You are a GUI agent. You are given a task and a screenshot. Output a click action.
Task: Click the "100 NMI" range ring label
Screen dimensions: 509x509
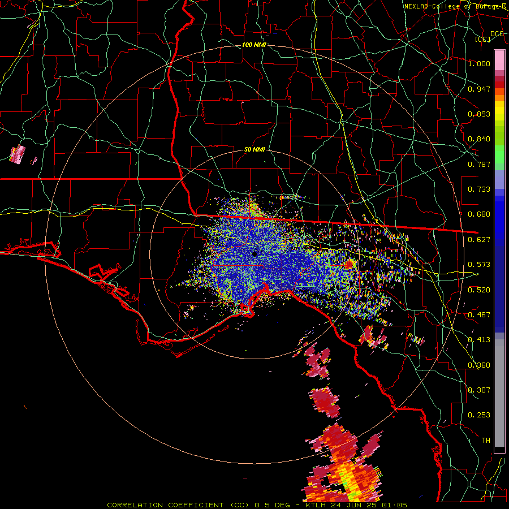(254, 45)
